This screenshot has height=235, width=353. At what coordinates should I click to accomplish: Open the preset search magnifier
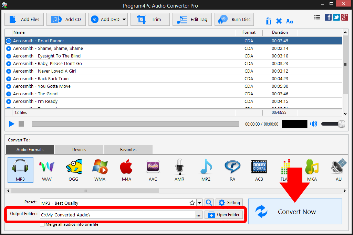209,203
